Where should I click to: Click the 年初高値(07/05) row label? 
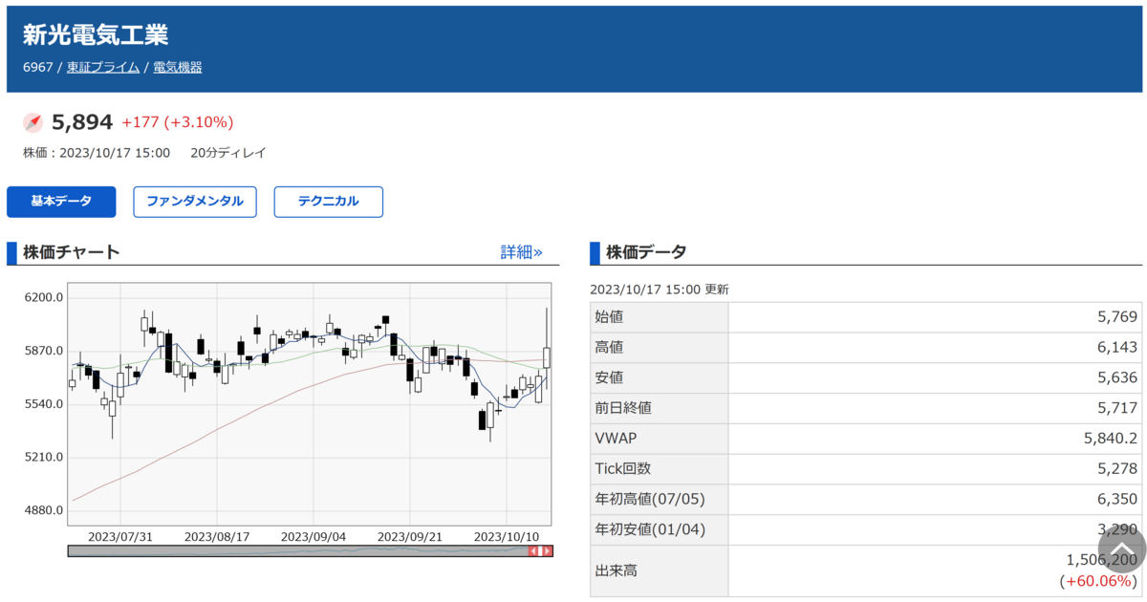(x=650, y=499)
